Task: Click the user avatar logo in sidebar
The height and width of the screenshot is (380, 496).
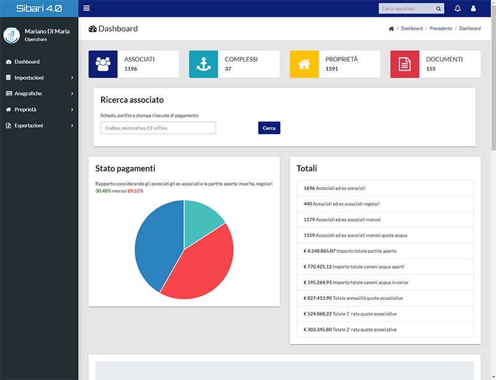Action: click(12, 35)
